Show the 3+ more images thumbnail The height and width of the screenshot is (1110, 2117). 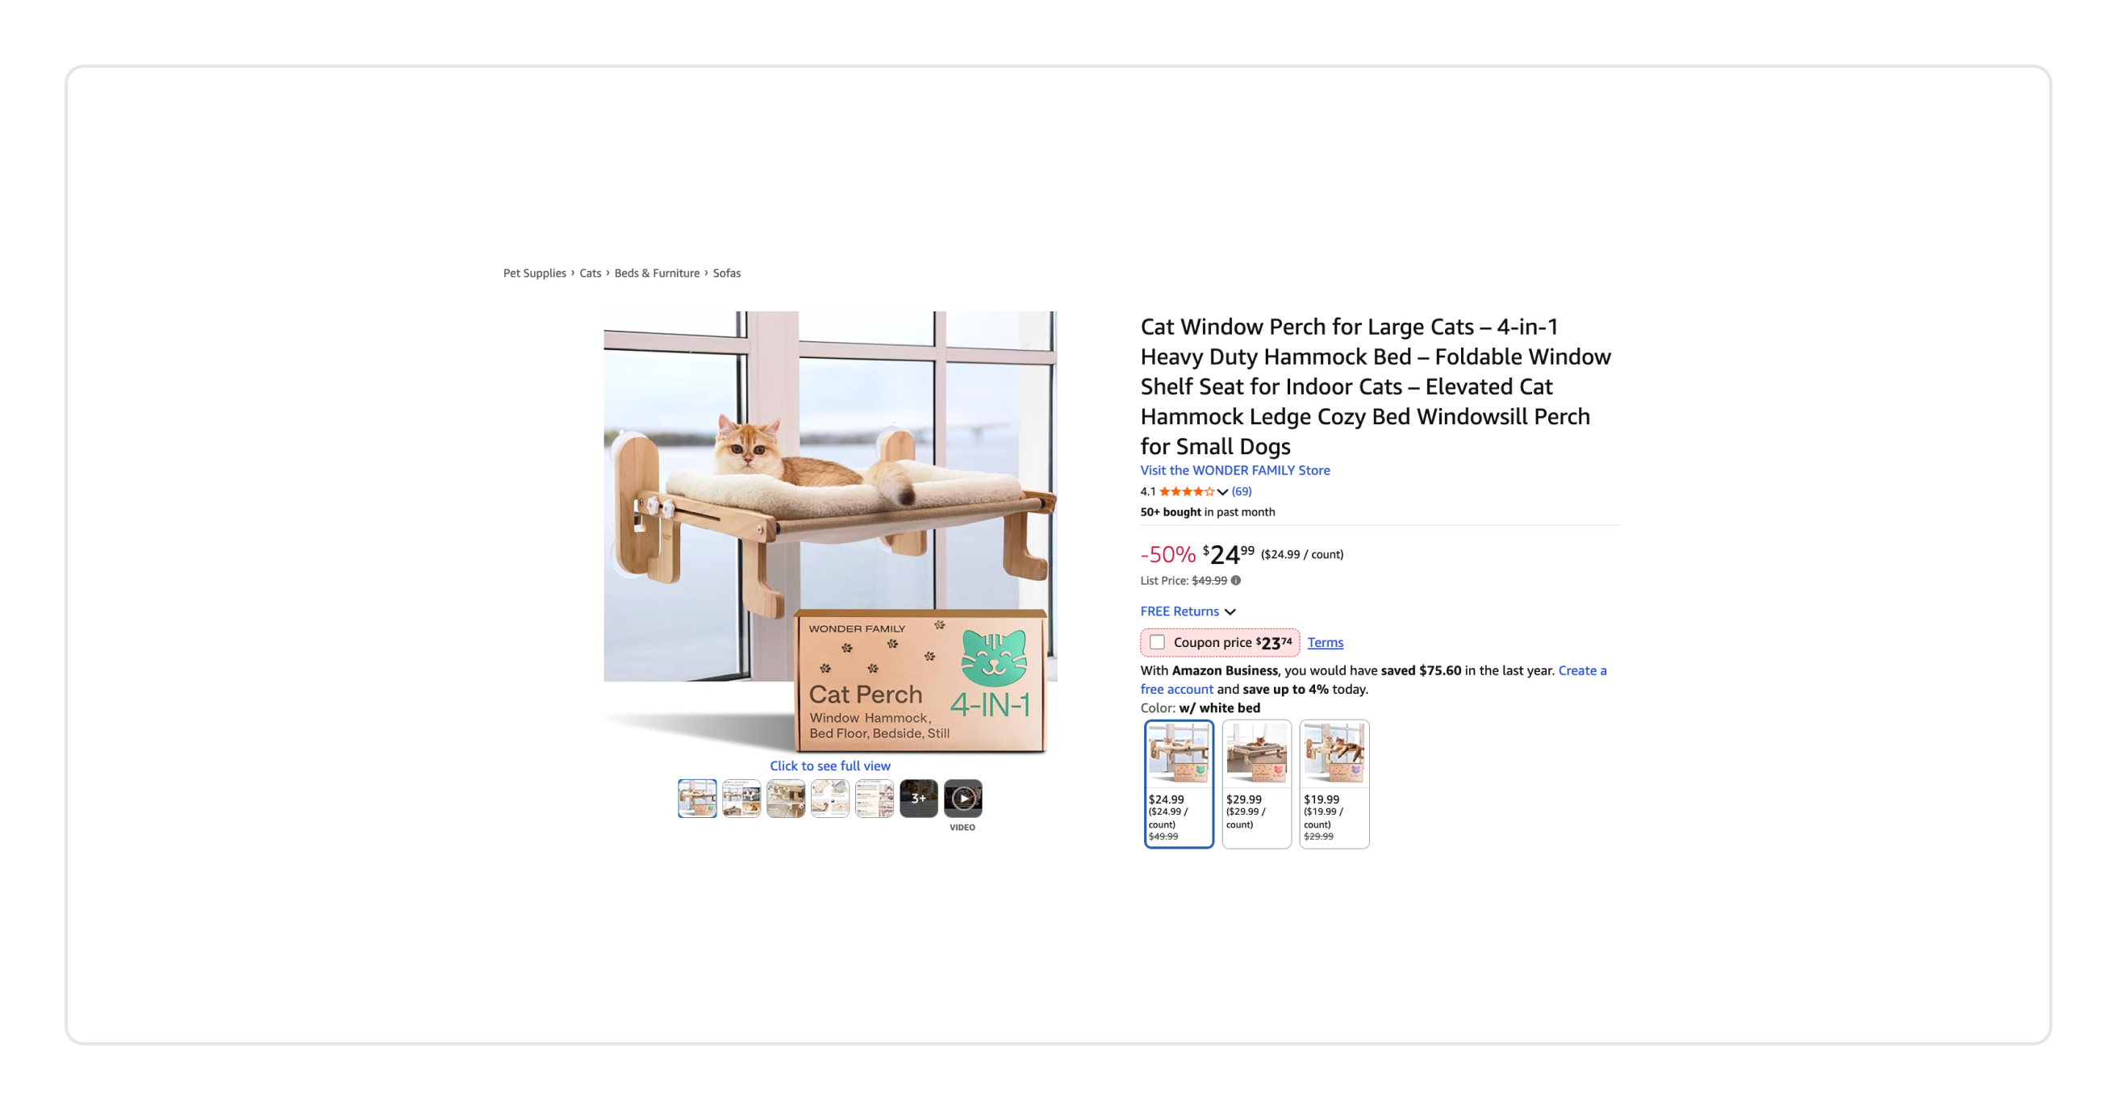click(x=918, y=798)
